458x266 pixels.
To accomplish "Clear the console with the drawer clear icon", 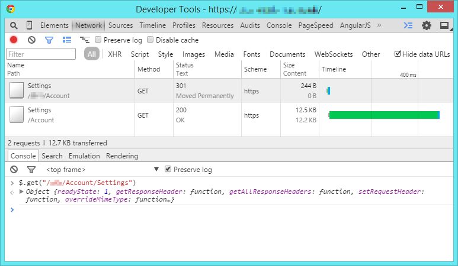I will coord(14,169).
